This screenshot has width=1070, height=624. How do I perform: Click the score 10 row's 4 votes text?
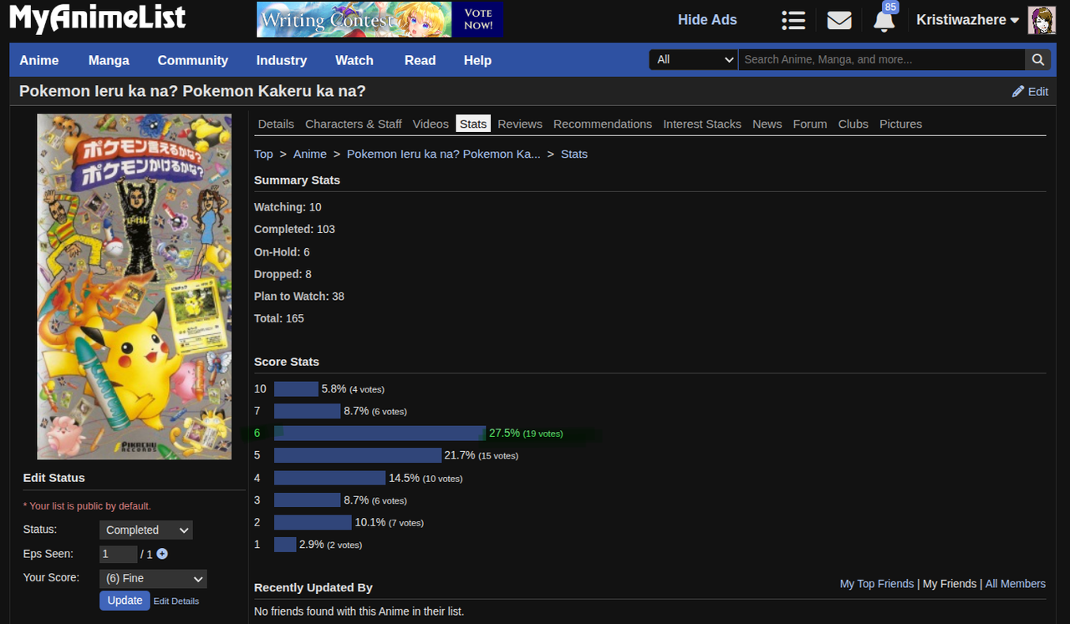(367, 389)
